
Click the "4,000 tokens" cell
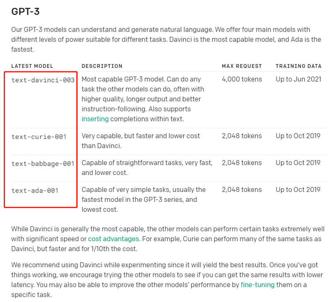(242, 79)
